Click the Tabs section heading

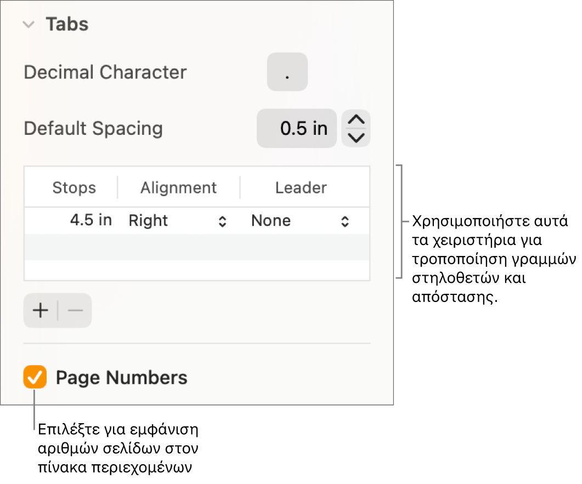point(67,25)
